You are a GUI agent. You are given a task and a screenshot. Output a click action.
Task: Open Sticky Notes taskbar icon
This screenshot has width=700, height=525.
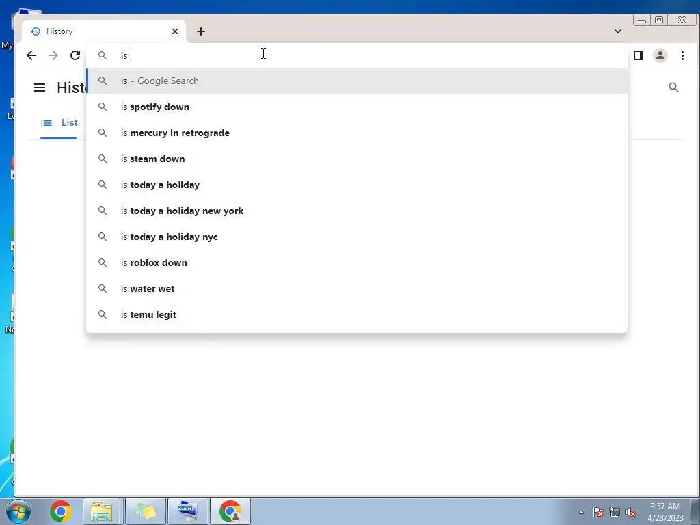145,511
